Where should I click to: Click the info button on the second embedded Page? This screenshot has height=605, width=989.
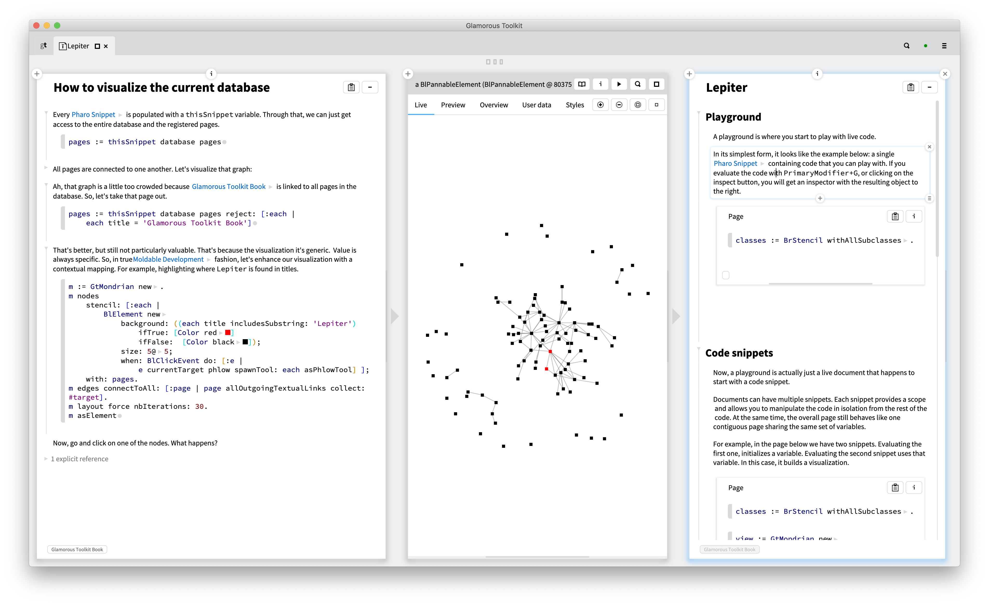pyautogui.click(x=914, y=487)
